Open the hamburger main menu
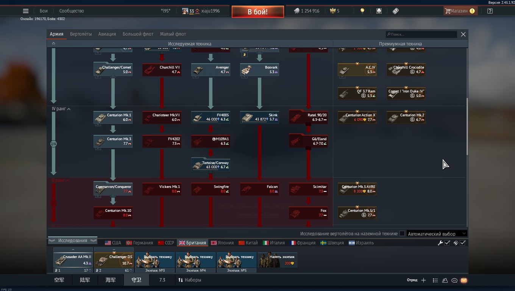 (x=26, y=11)
